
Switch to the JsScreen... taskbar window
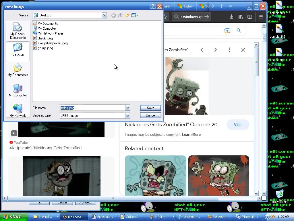point(218,217)
